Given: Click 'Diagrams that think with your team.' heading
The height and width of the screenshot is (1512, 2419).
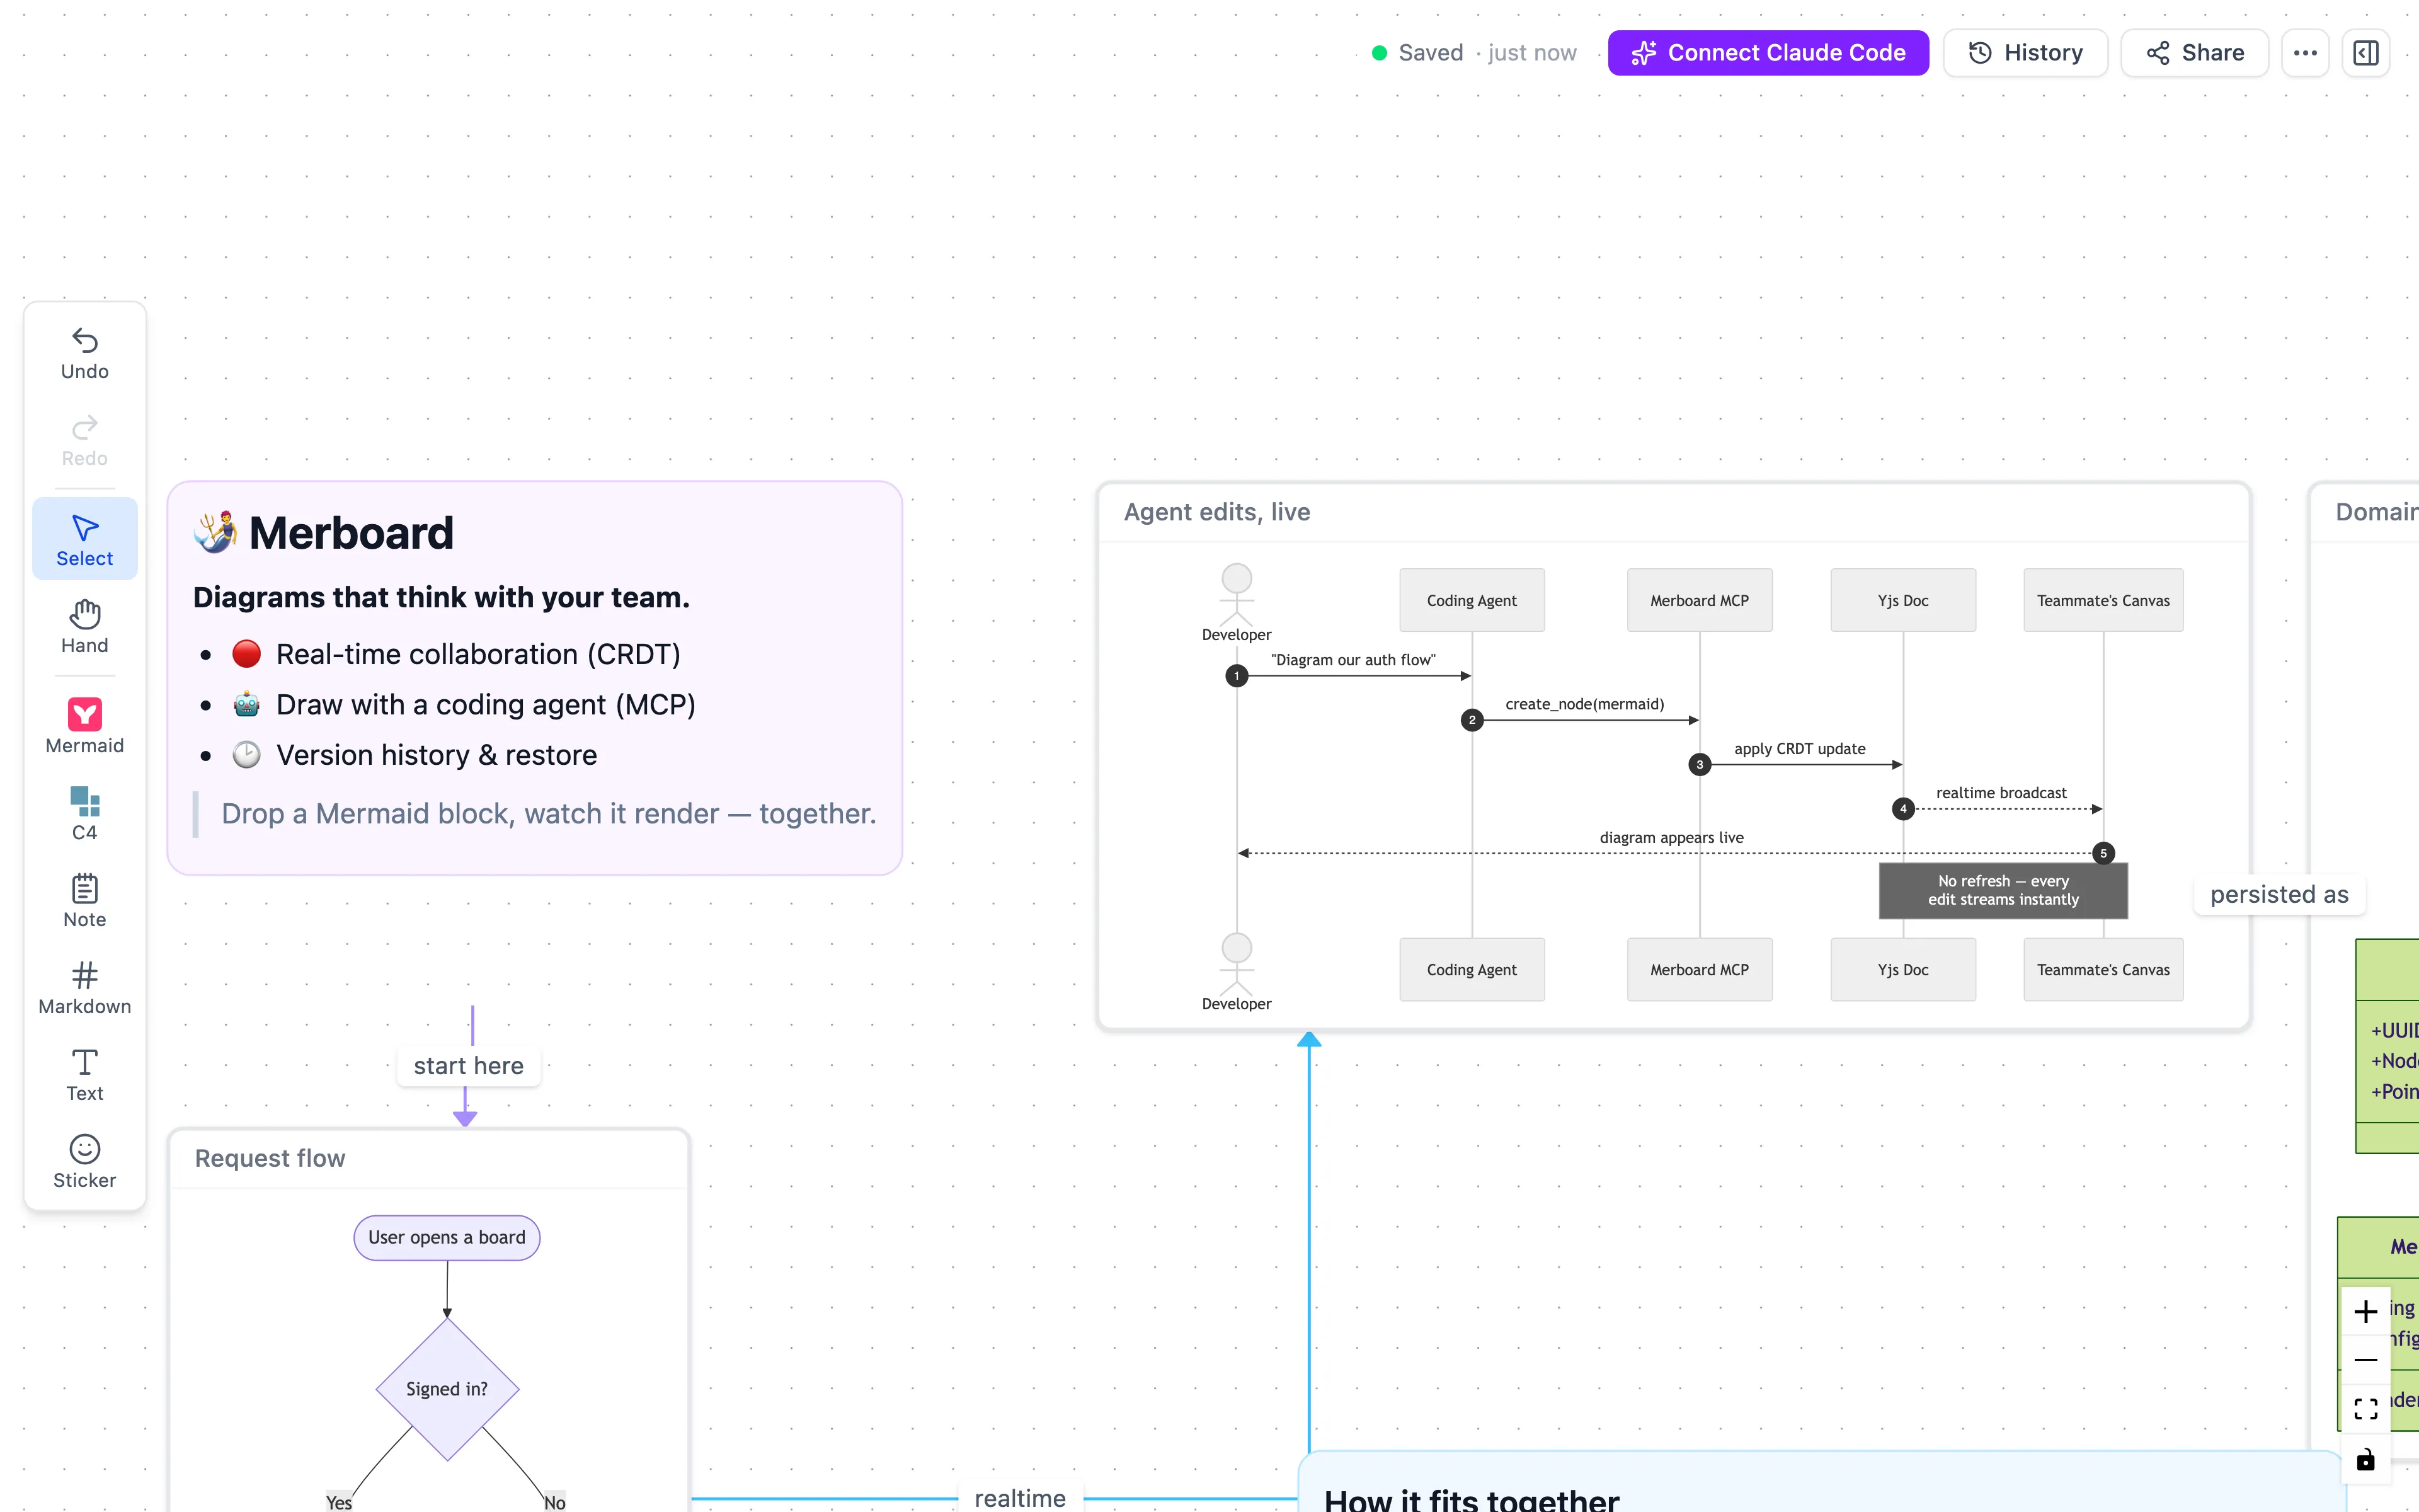Looking at the screenshot, I should [x=441, y=597].
